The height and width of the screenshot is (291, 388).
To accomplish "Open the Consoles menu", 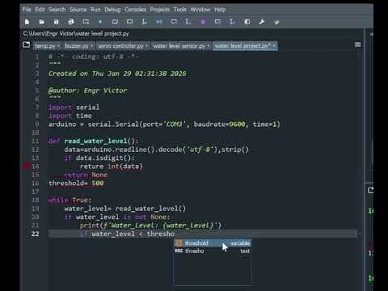I will click(x=135, y=10).
